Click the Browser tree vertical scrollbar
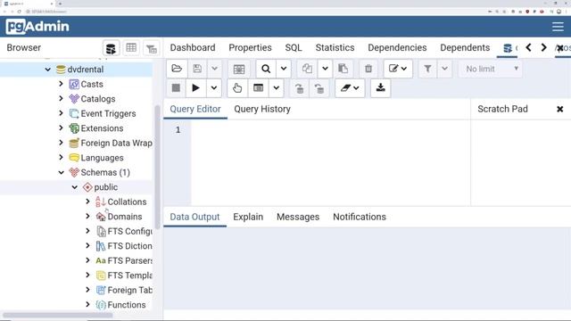Image resolution: width=571 pixels, height=321 pixels. point(157,167)
